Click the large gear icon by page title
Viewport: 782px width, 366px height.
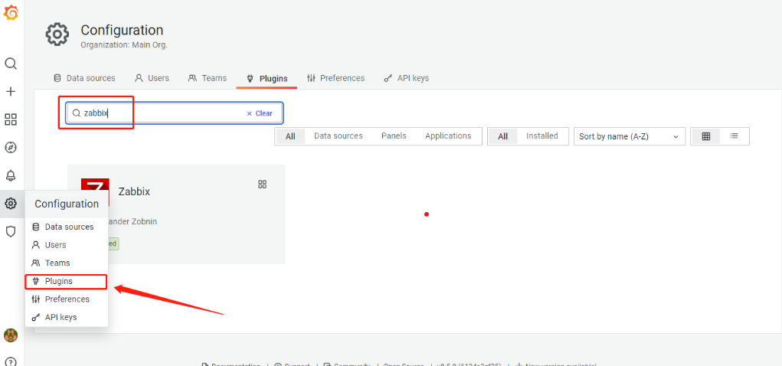pos(57,34)
